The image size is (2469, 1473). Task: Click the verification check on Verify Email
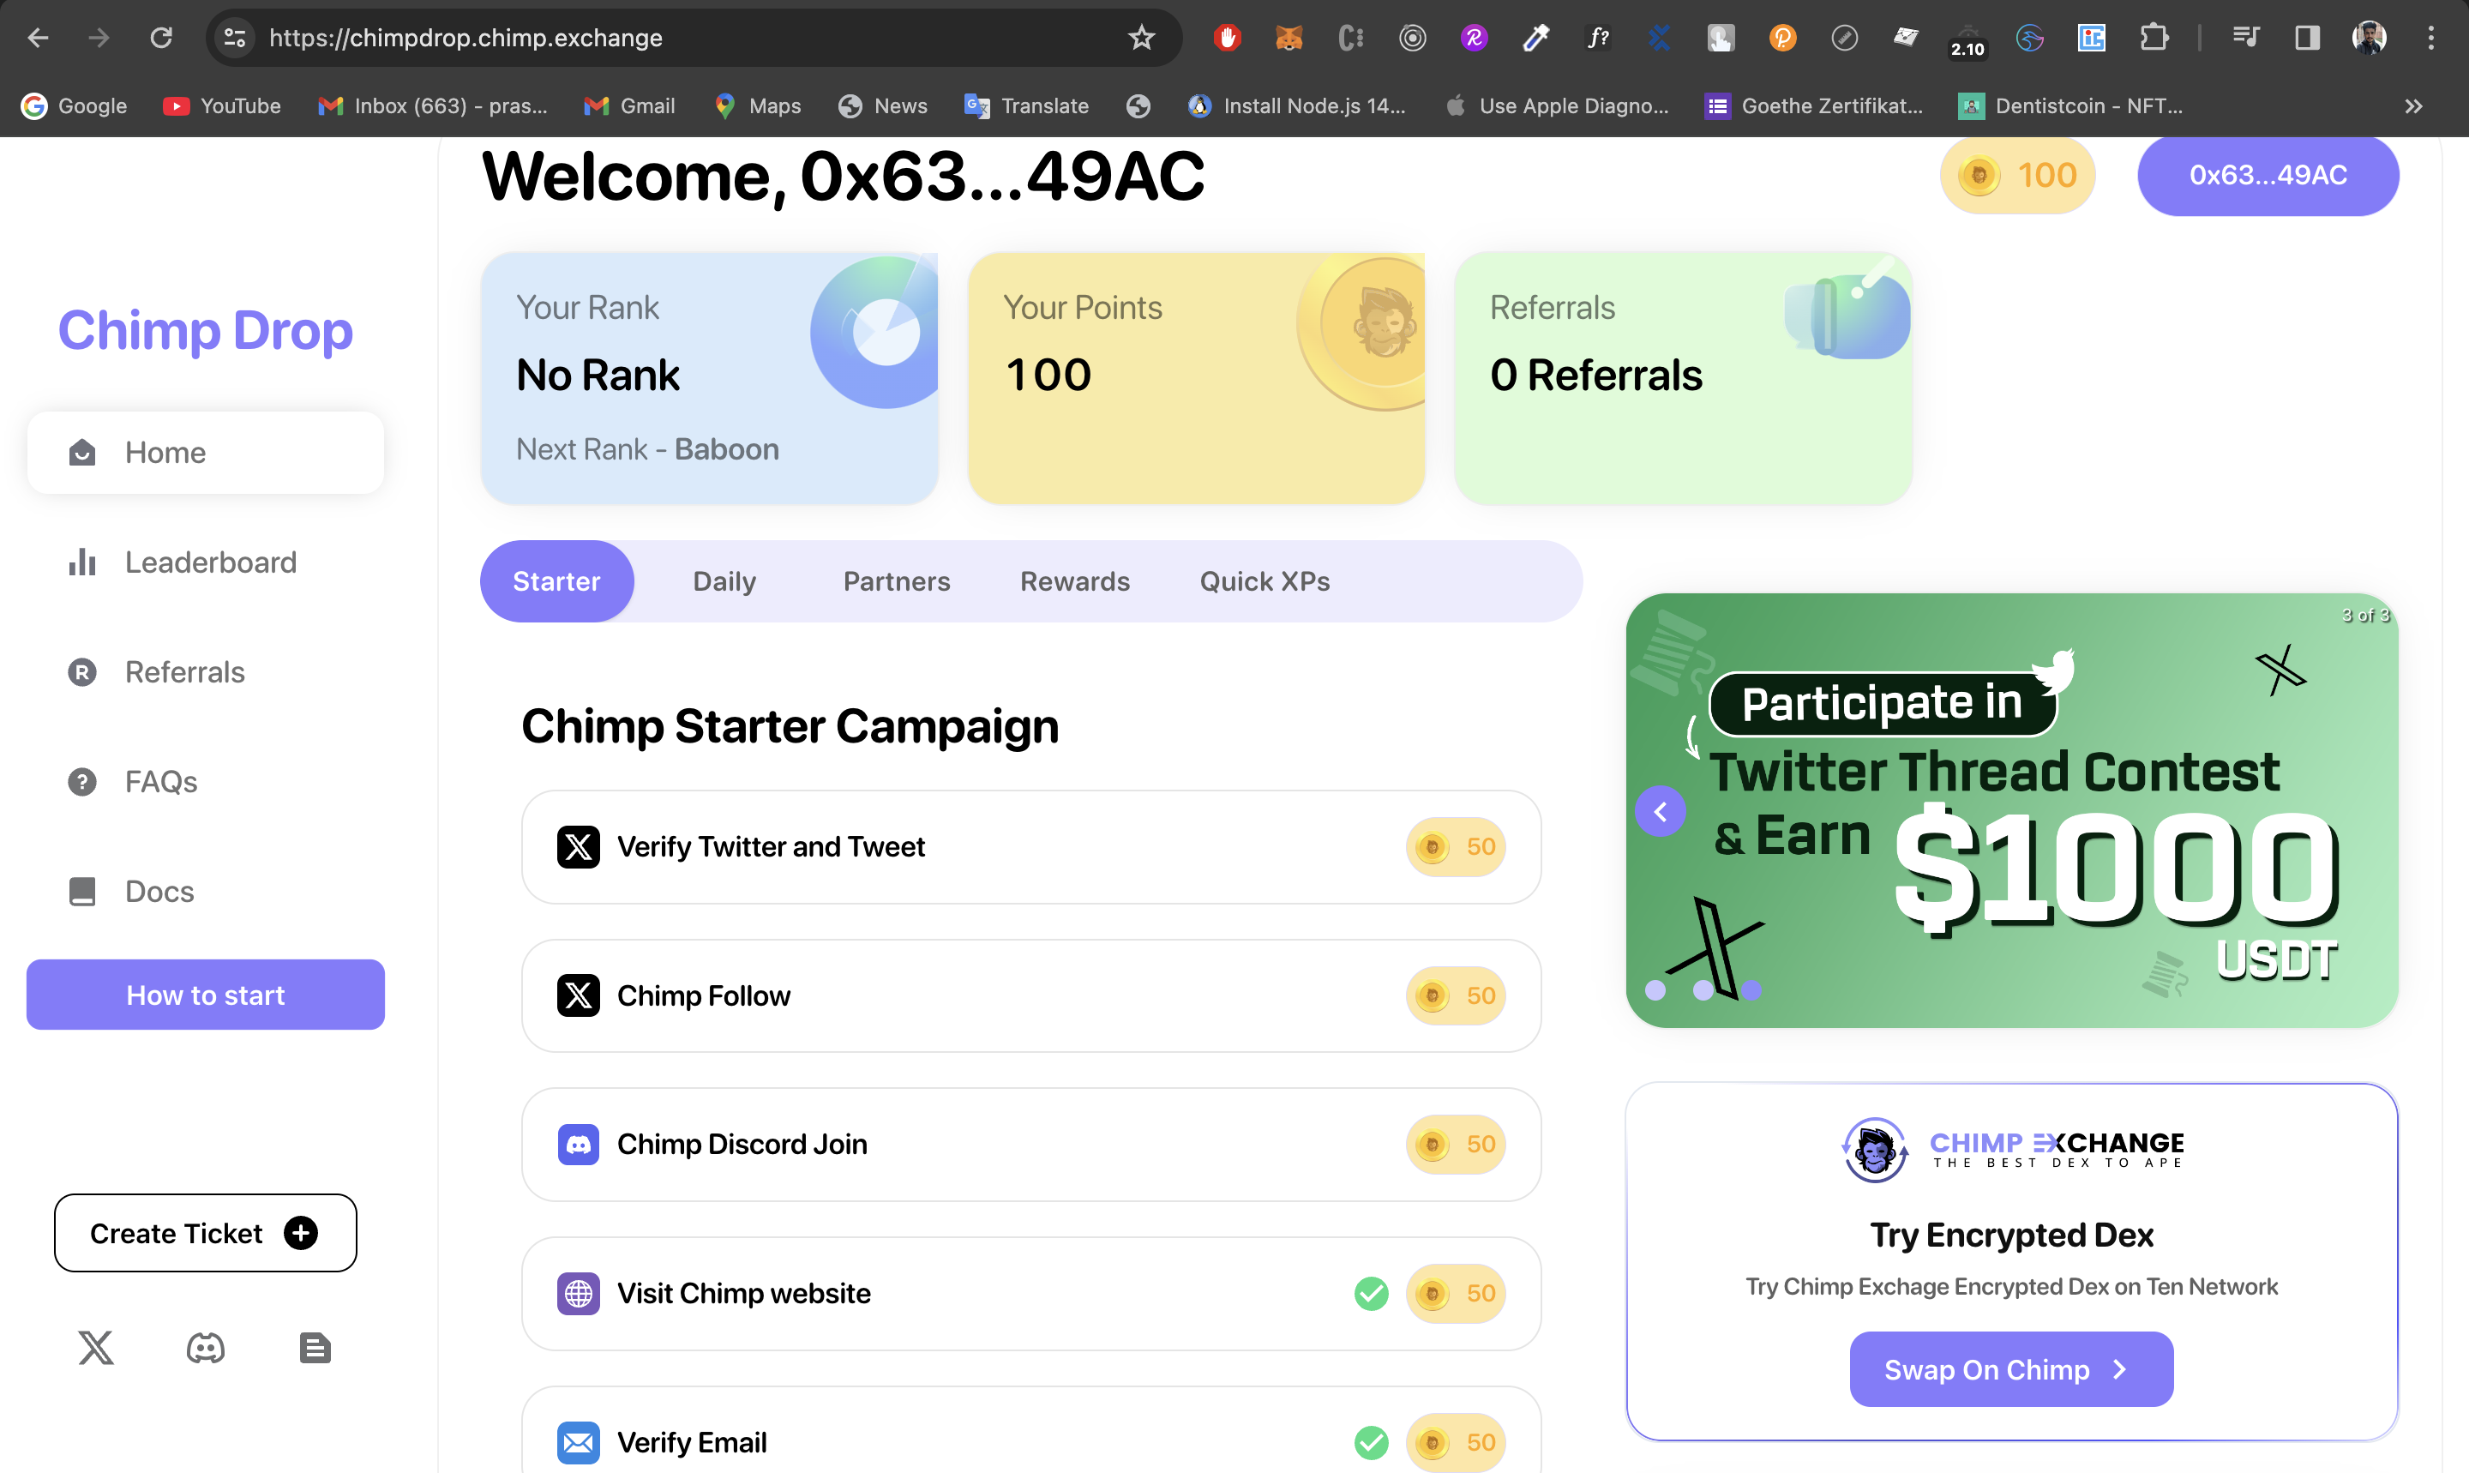(1371, 1442)
